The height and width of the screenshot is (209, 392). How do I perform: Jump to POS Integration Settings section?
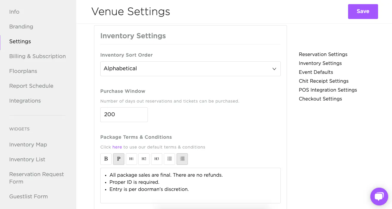(328, 90)
